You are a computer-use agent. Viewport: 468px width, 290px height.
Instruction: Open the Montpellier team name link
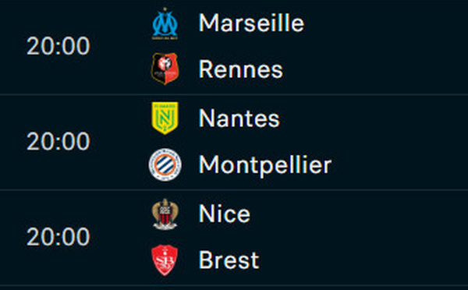pyautogui.click(x=265, y=164)
